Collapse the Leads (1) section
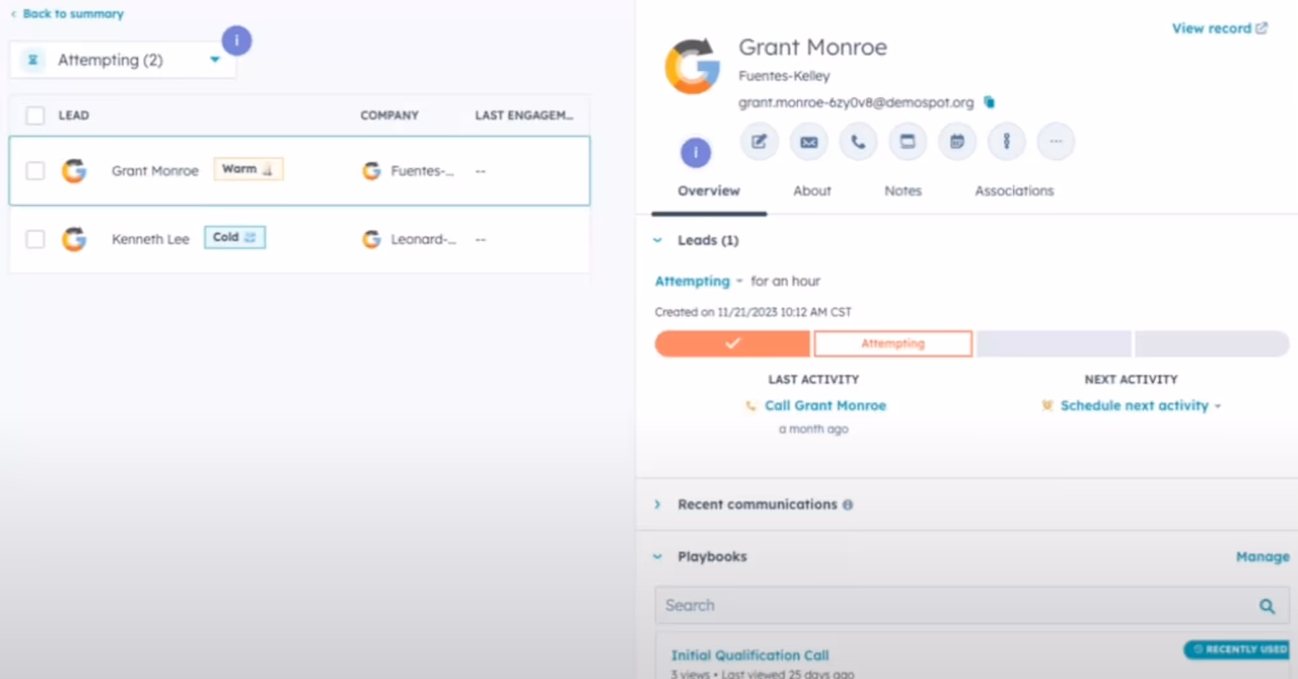The width and height of the screenshot is (1298, 679). click(657, 240)
